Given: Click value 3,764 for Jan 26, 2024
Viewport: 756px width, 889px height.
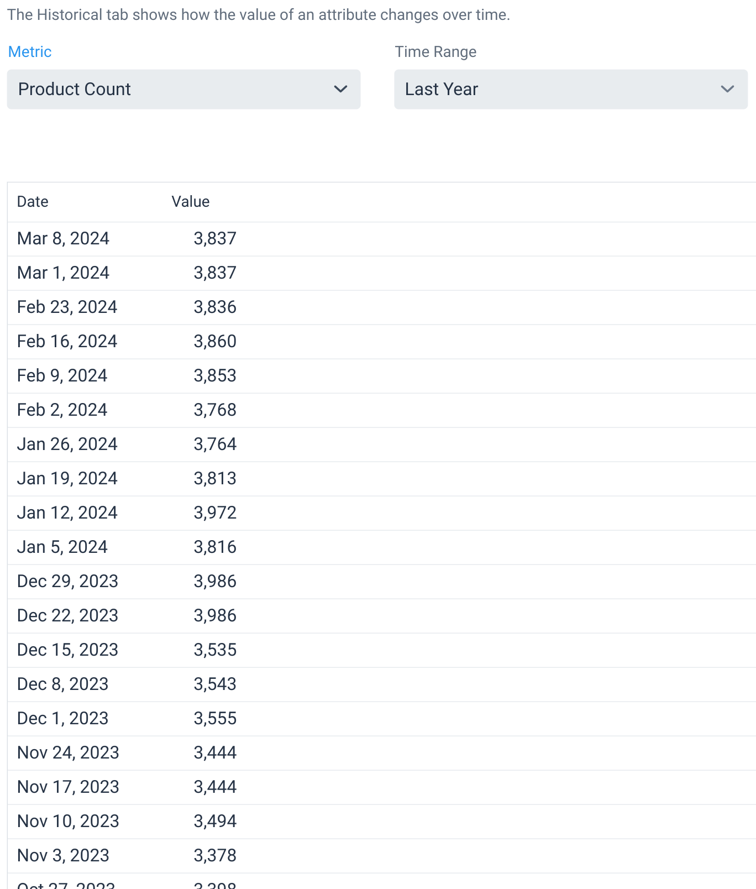Looking at the screenshot, I should pyautogui.click(x=215, y=445).
